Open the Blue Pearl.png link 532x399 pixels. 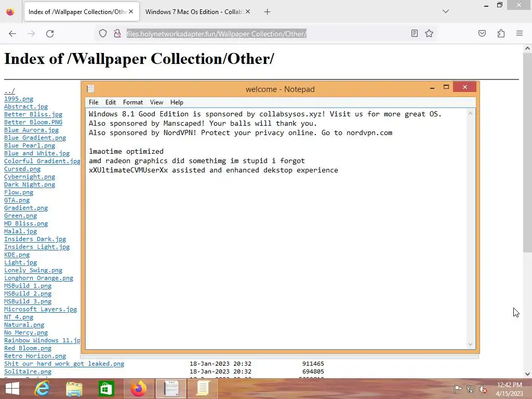coord(30,145)
